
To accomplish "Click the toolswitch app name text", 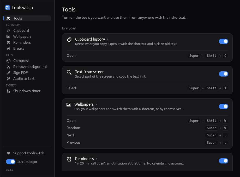I will tap(22, 8).
